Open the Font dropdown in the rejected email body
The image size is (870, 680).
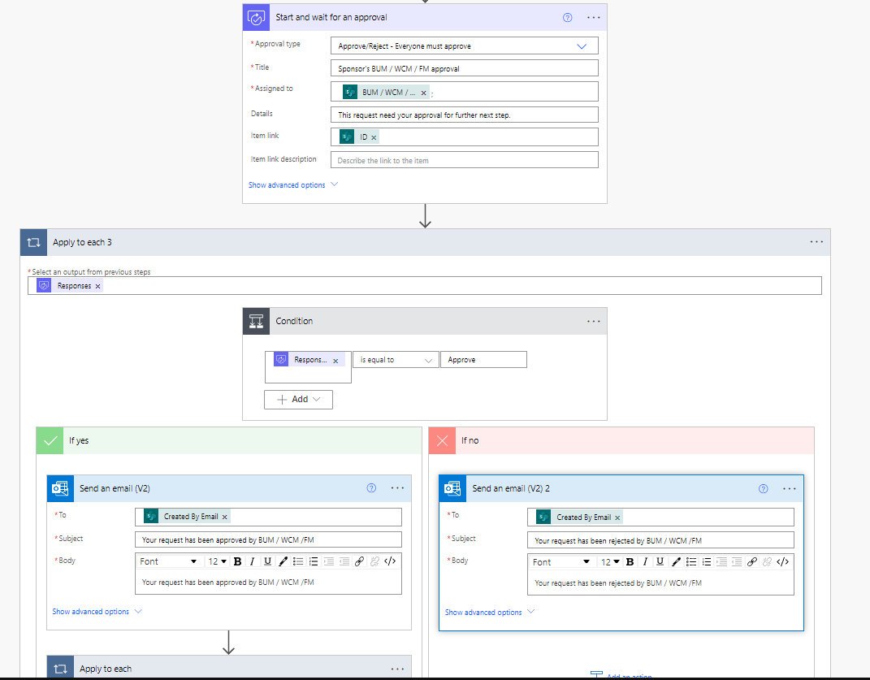coord(561,561)
